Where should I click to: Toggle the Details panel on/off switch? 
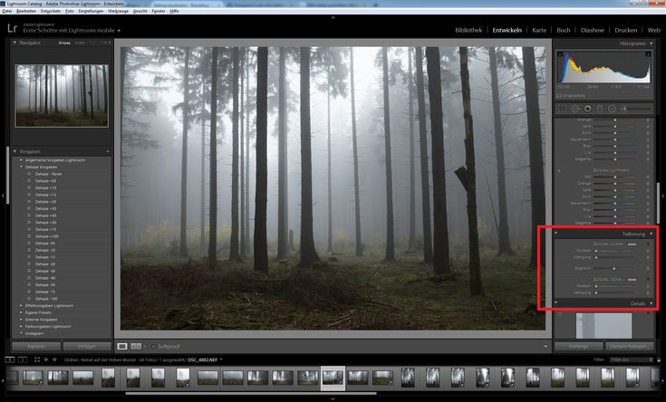point(556,303)
